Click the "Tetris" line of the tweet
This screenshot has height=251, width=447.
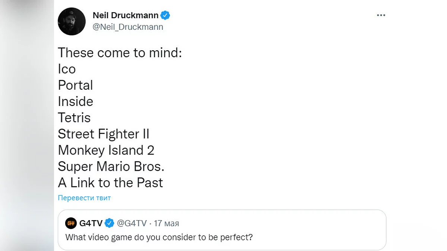(x=74, y=118)
